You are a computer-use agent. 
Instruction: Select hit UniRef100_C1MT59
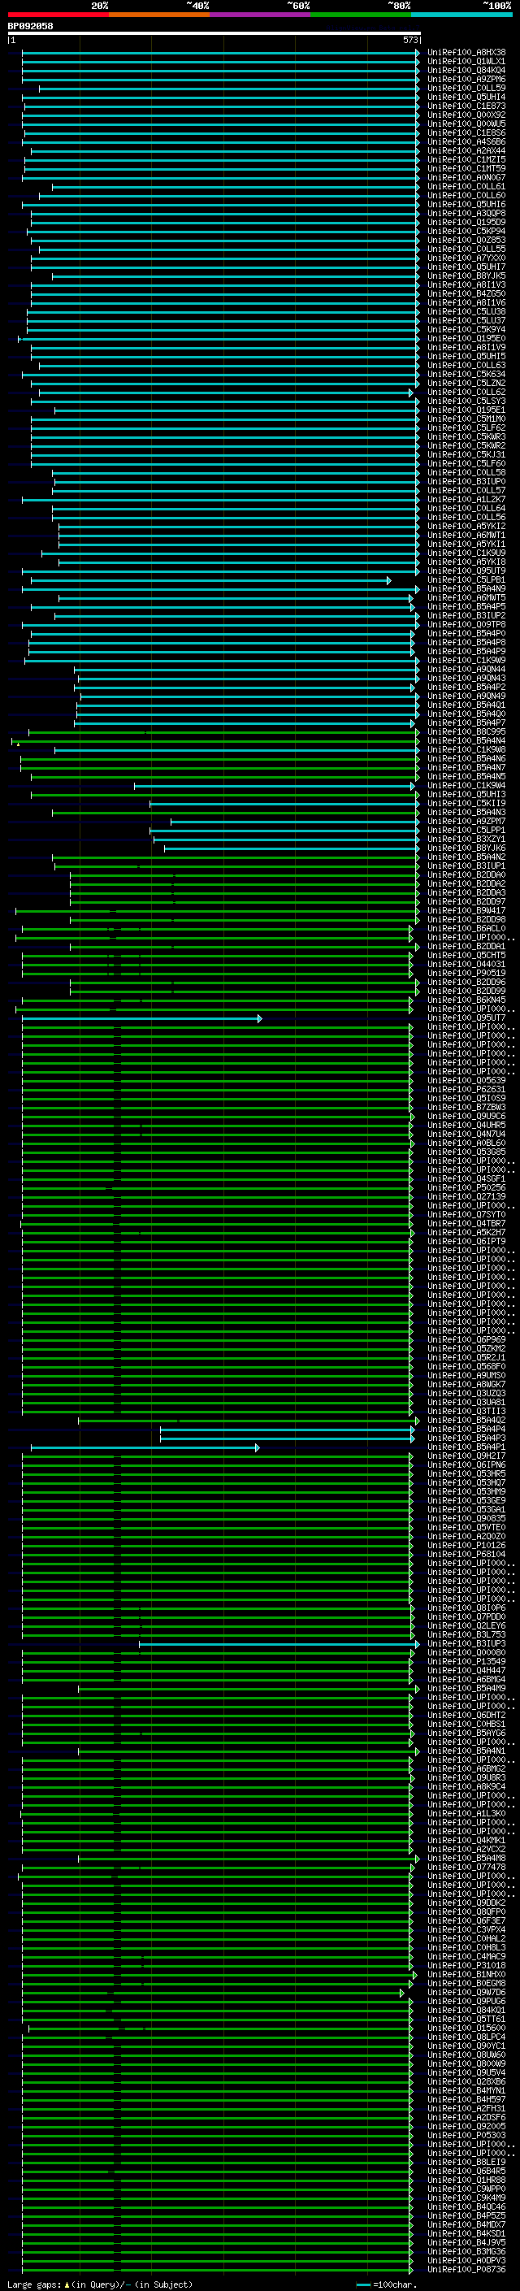[466, 168]
